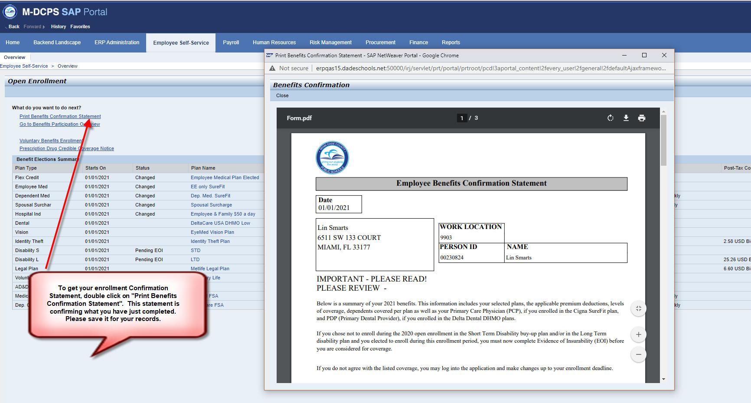751x403 pixels.
Task: Open the Procurement tab
Action: point(381,43)
